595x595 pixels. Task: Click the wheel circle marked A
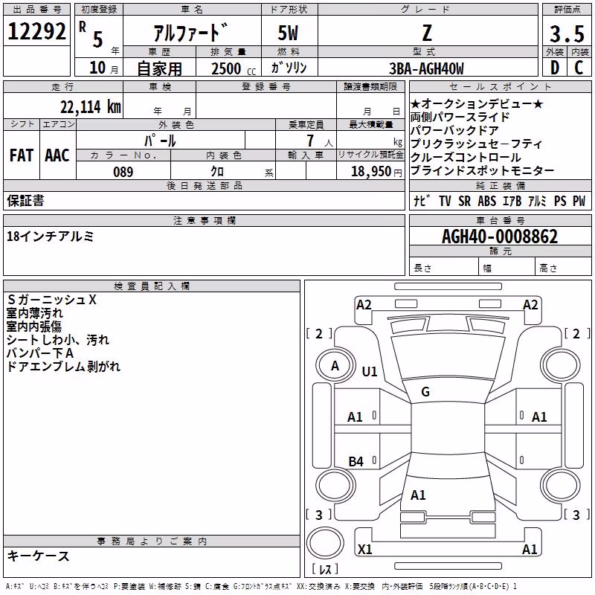point(335,366)
